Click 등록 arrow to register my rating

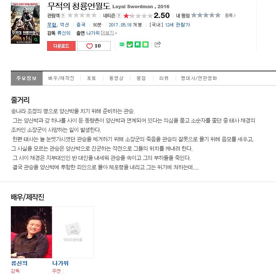[230, 15]
